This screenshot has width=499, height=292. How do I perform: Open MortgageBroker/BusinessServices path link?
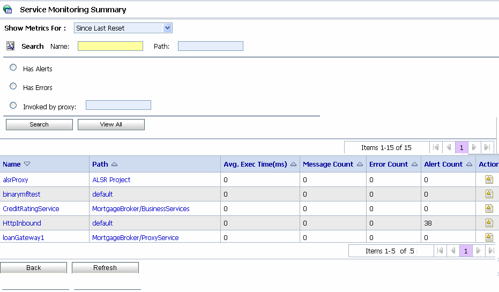pyautogui.click(x=140, y=208)
